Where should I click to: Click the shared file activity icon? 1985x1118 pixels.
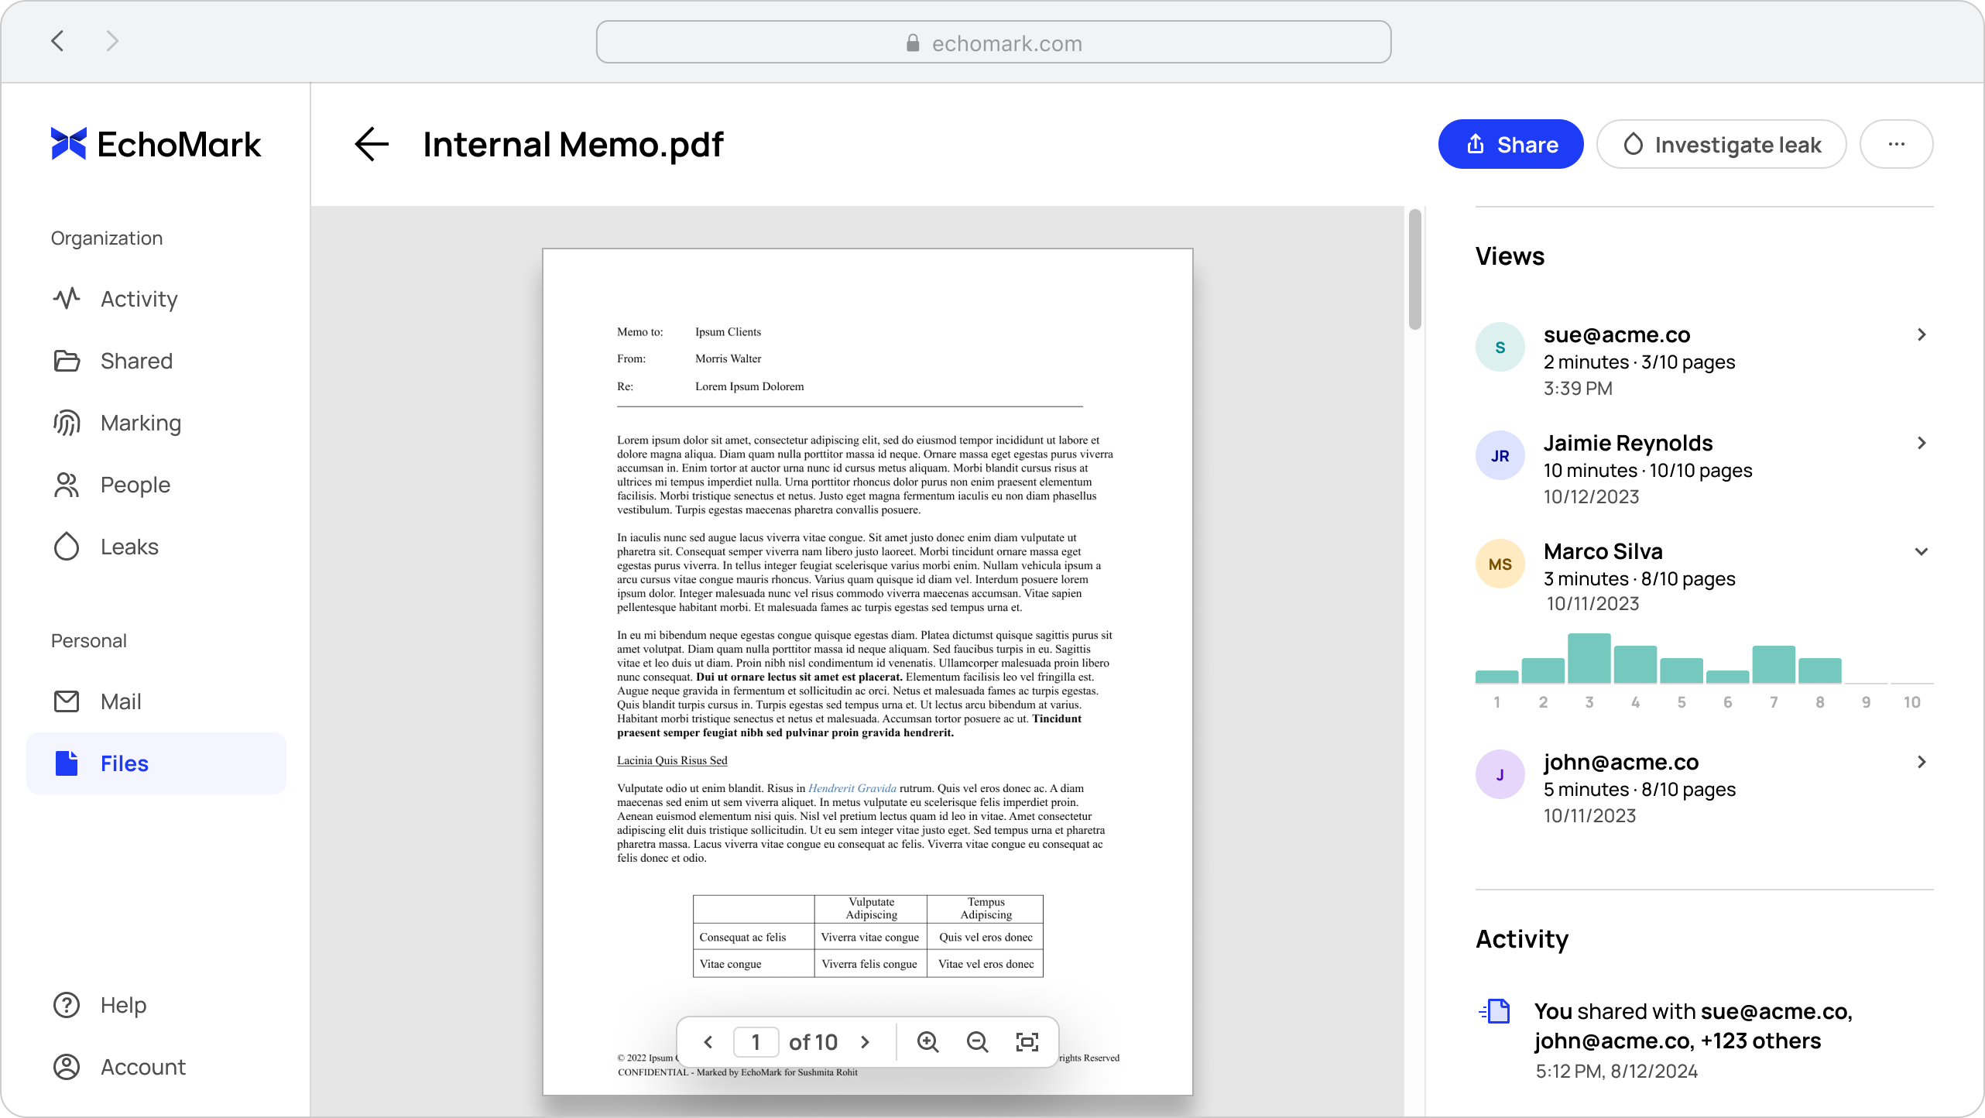click(1495, 1011)
